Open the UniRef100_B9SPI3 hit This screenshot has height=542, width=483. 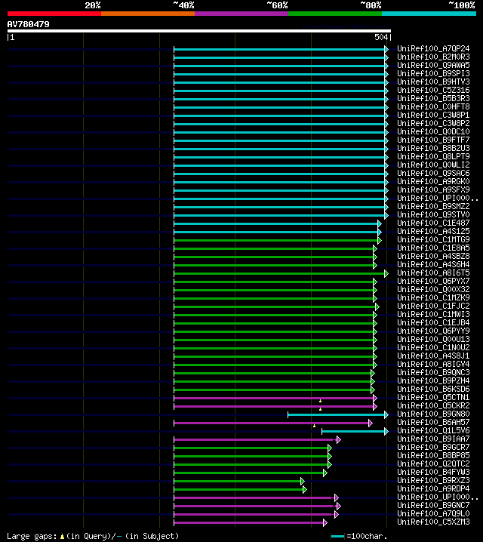coord(433,74)
